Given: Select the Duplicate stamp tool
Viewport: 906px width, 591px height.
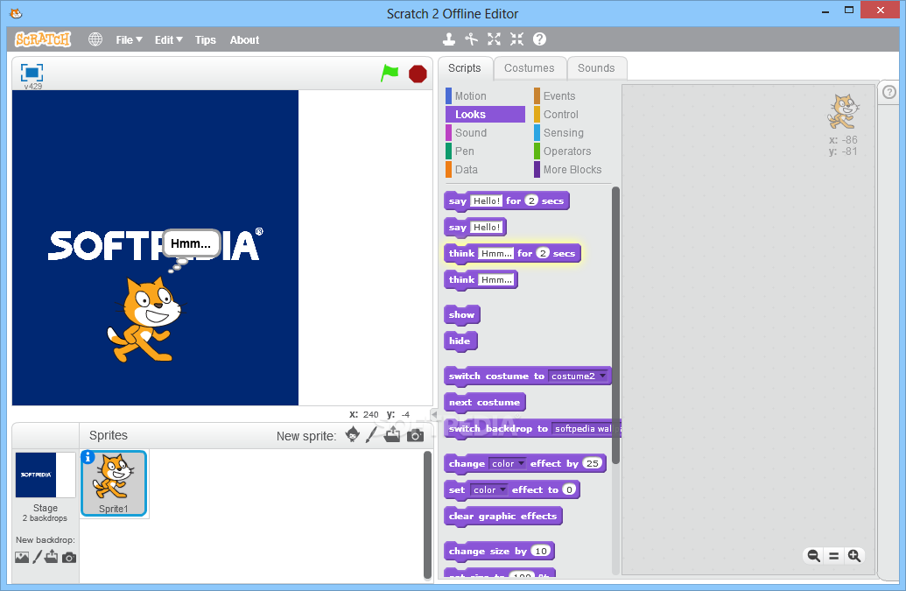Looking at the screenshot, I should click(x=449, y=39).
